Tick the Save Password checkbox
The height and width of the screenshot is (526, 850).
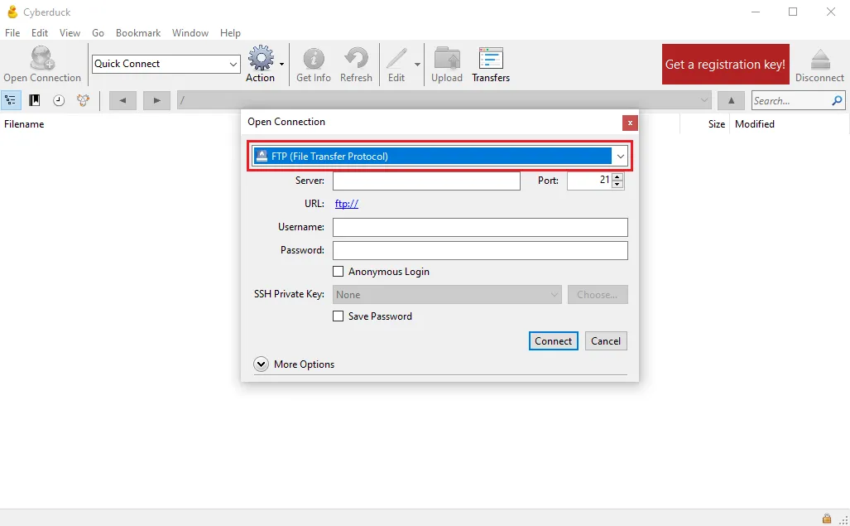click(x=338, y=316)
